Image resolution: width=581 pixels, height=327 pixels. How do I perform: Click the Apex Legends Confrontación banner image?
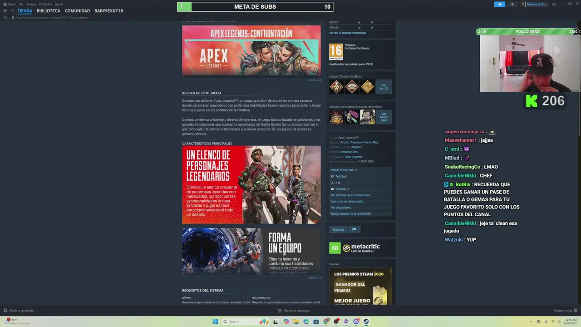pyautogui.click(x=251, y=50)
